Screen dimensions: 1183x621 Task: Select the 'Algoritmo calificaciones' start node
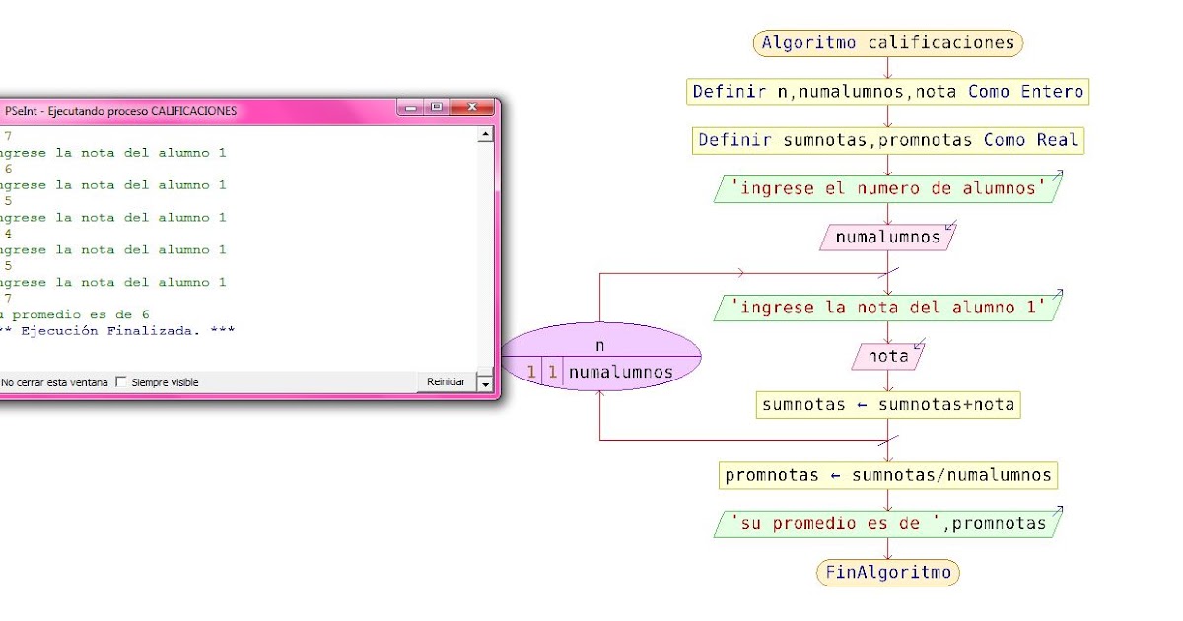coord(886,42)
